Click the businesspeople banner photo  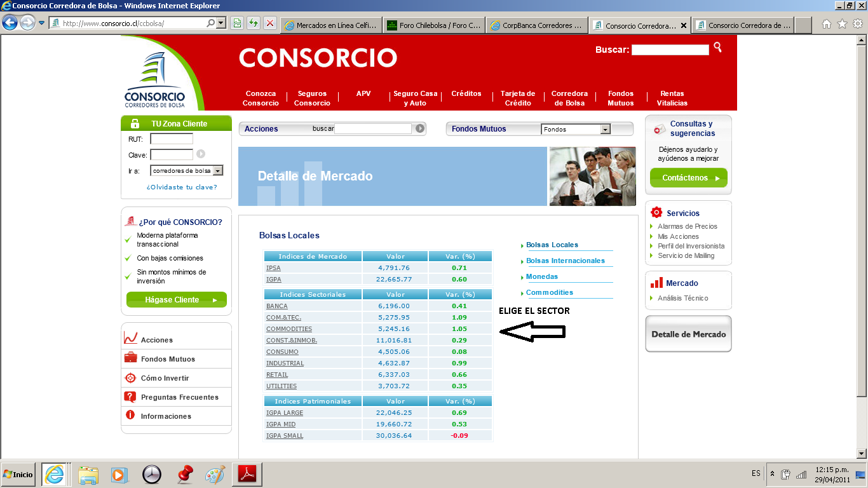pyautogui.click(x=592, y=177)
